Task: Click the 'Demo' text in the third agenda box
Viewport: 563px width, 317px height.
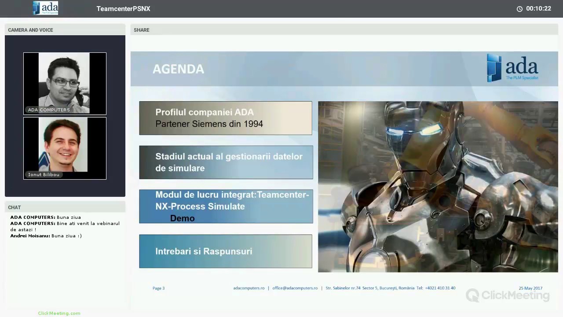Action: click(182, 218)
